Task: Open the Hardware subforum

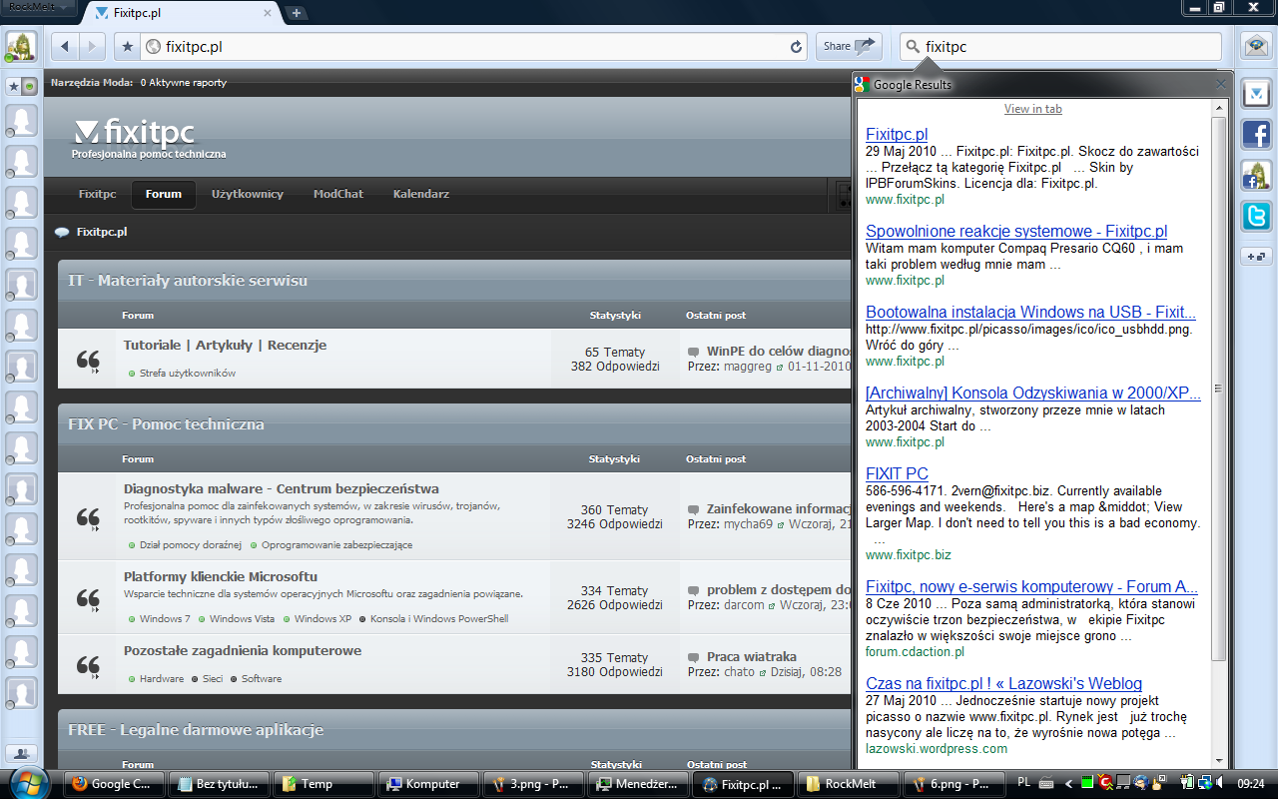Action: click(162, 678)
